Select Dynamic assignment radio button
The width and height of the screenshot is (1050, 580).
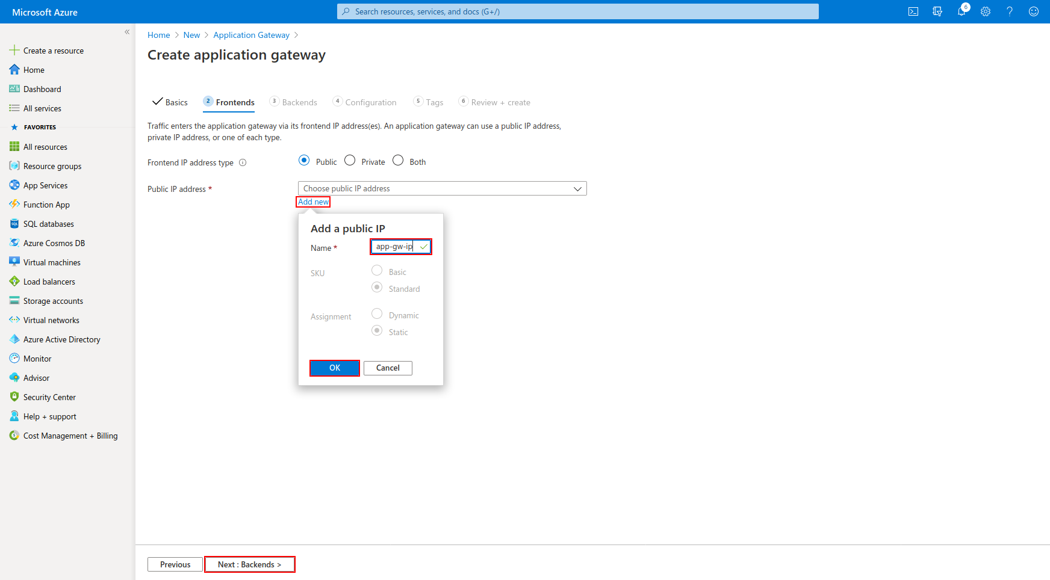[x=377, y=313]
